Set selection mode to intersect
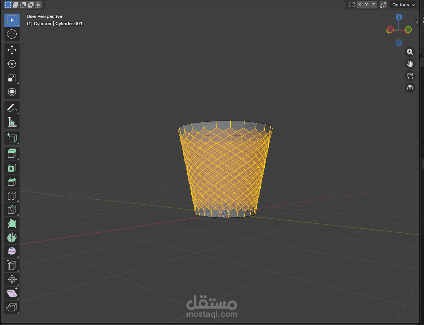This screenshot has width=424, height=325. [38, 5]
